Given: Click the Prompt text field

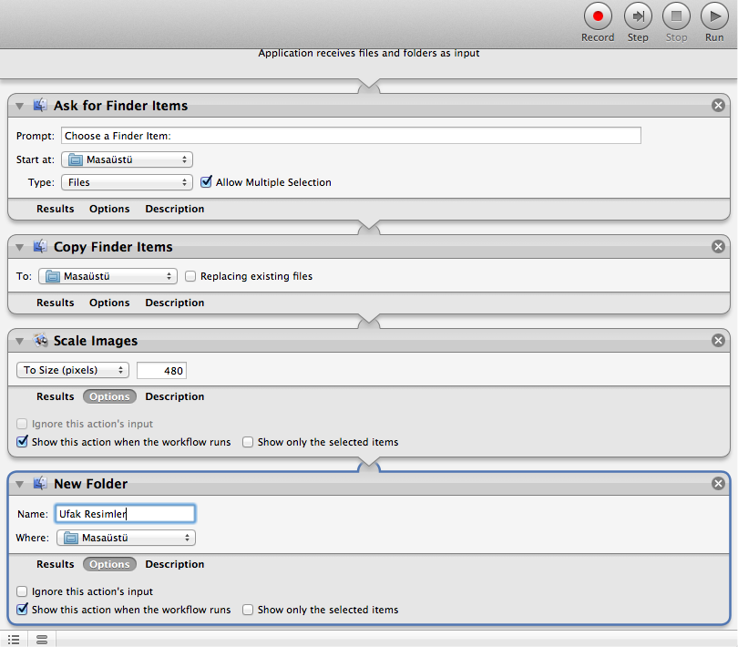Looking at the screenshot, I should pyautogui.click(x=351, y=136).
